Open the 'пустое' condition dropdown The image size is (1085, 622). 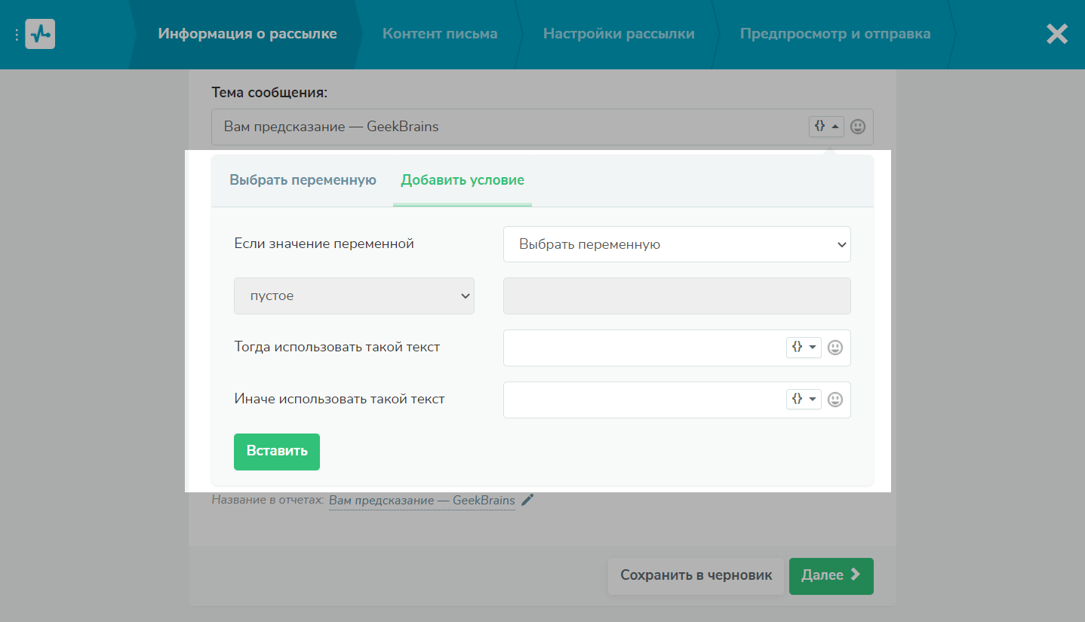(354, 296)
